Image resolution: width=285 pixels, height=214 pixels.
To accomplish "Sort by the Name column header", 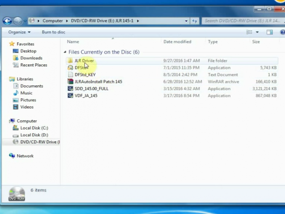I will click(x=73, y=42).
